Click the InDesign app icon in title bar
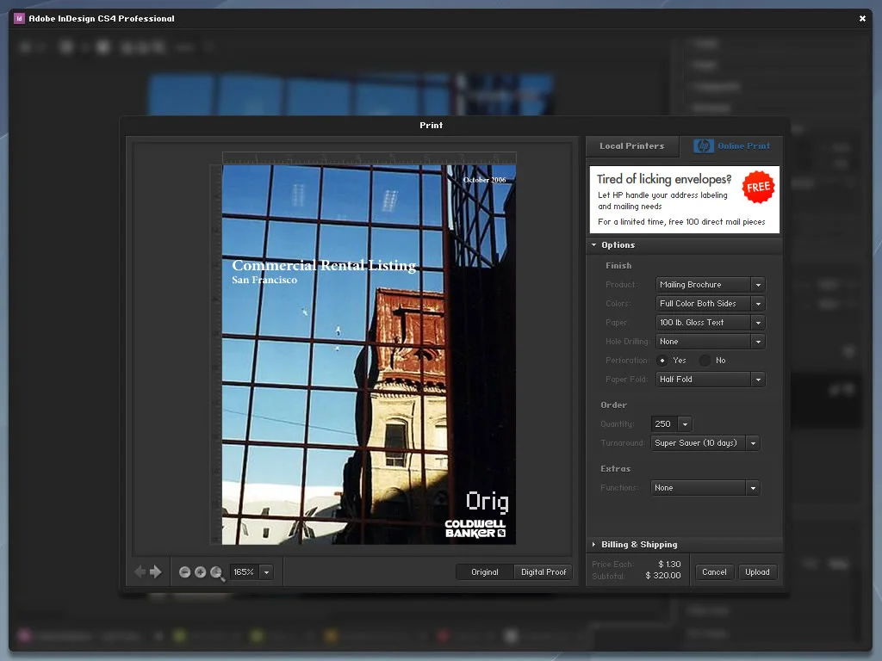This screenshot has width=882, height=661. point(19,19)
